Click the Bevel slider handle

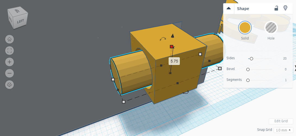(x=248, y=69)
